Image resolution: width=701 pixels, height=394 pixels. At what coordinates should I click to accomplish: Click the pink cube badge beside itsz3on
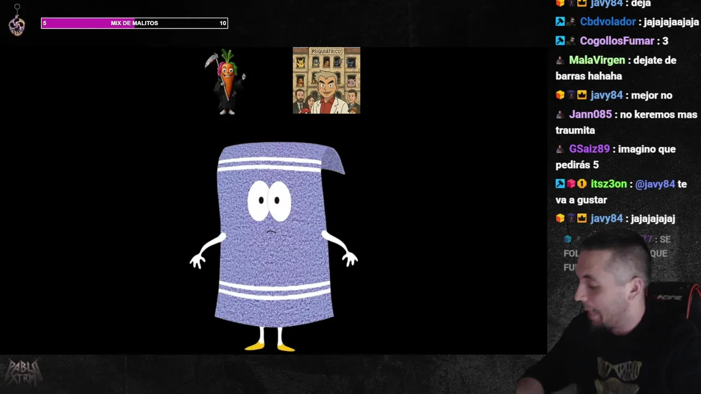[571, 184]
